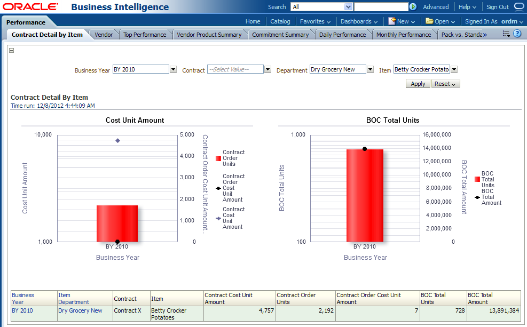This screenshot has width=527, height=327.
Task: Click into the search text field
Action: tap(381, 7)
